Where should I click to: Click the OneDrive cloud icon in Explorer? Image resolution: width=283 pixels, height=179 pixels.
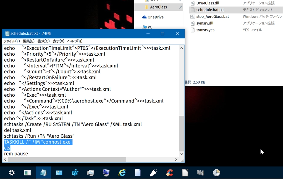[x=144, y=17]
